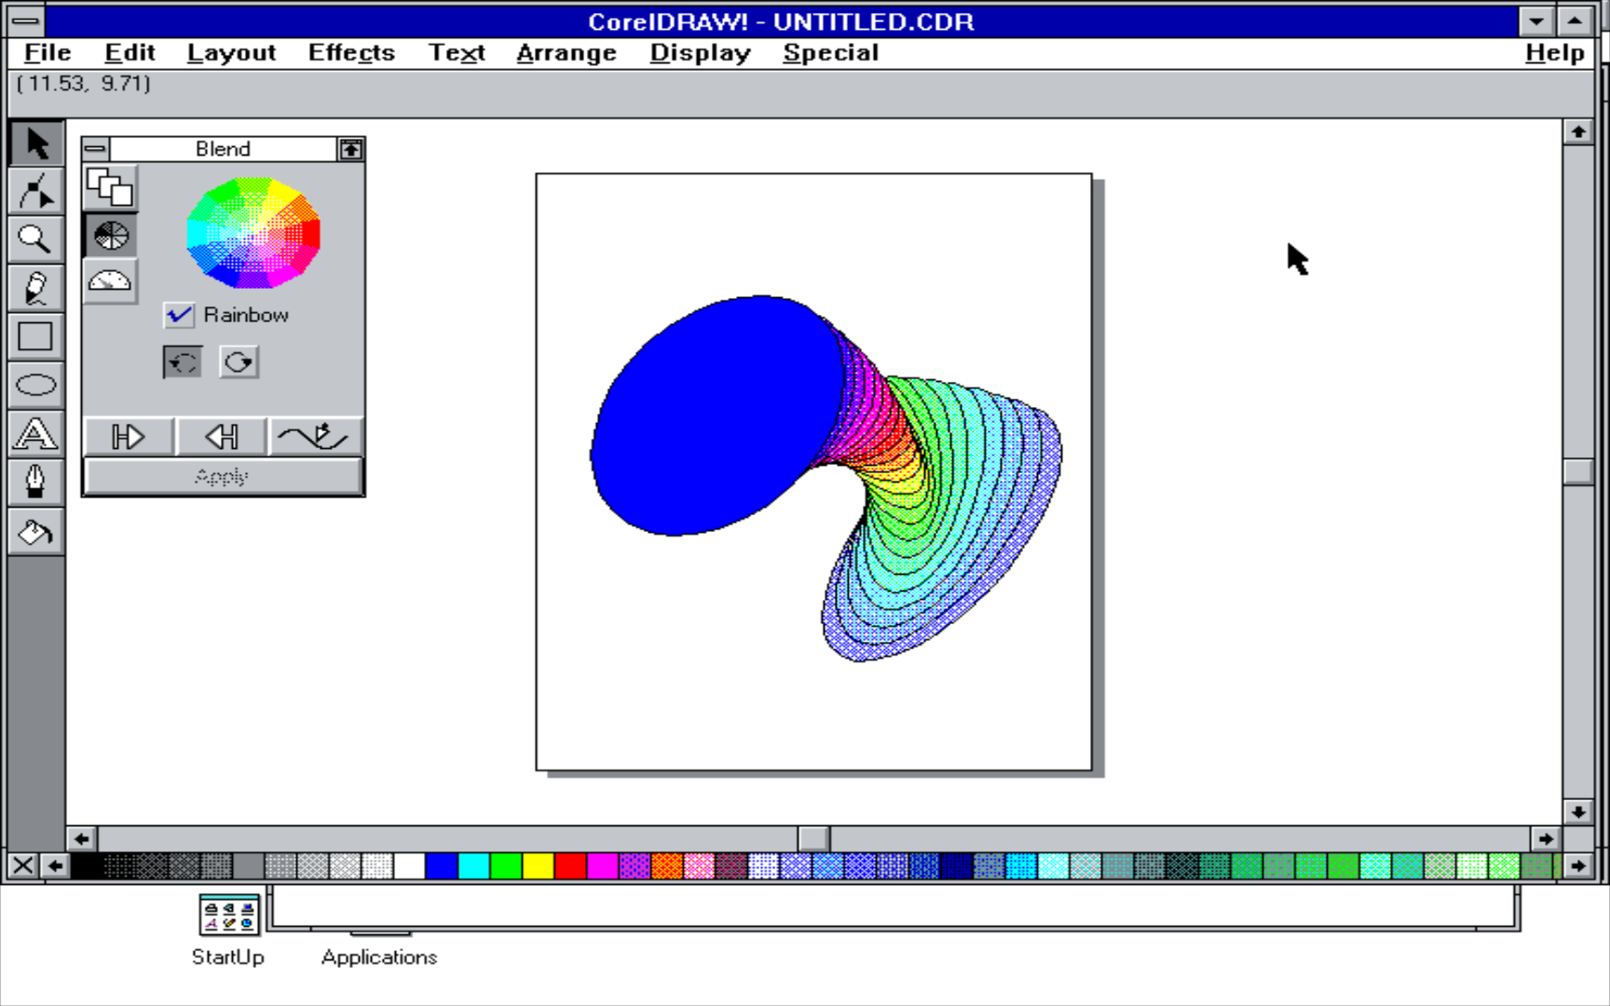Click the end object arrow button

pyautogui.click(x=222, y=437)
